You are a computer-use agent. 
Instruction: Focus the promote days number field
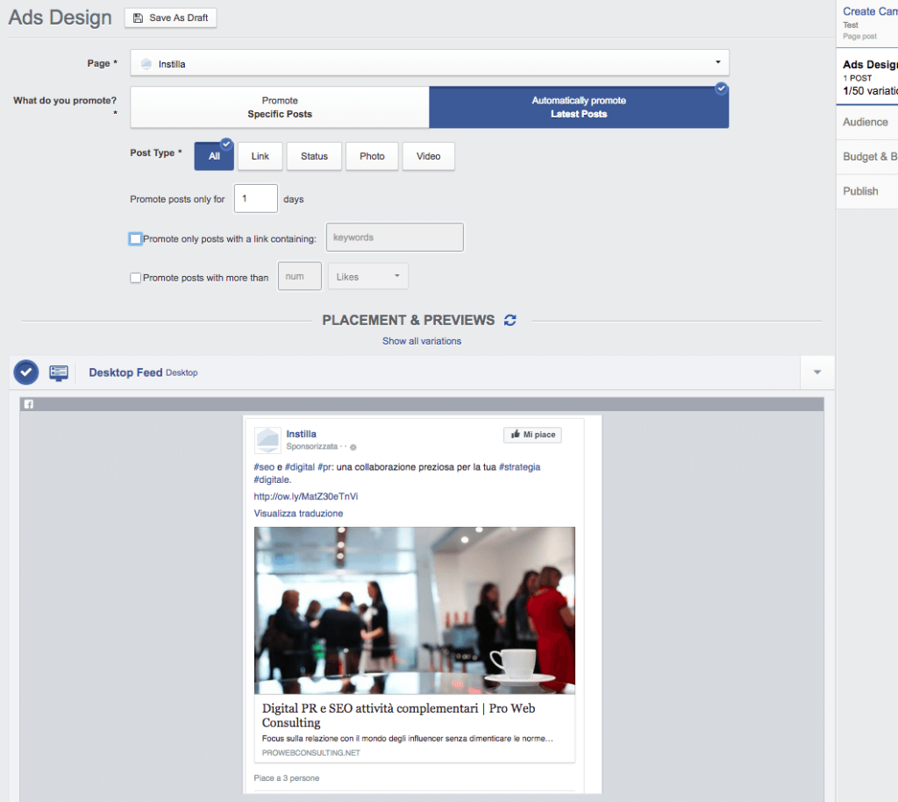(x=256, y=199)
